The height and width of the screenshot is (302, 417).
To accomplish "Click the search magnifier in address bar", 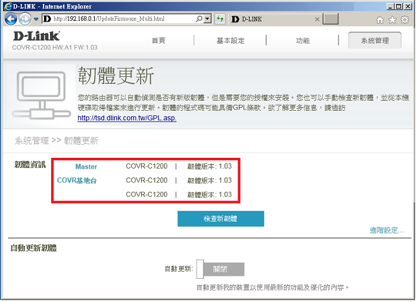I will pyautogui.click(x=200, y=19).
